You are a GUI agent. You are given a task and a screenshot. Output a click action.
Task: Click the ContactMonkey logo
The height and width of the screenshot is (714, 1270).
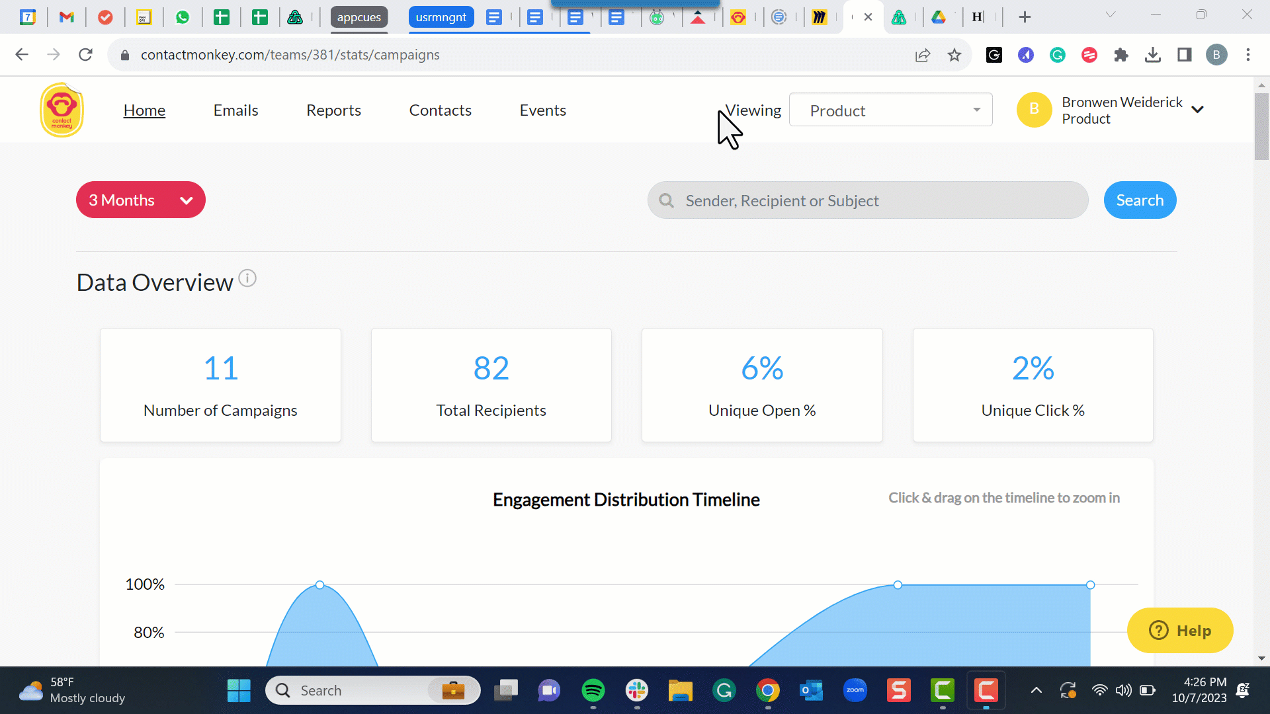tap(62, 110)
